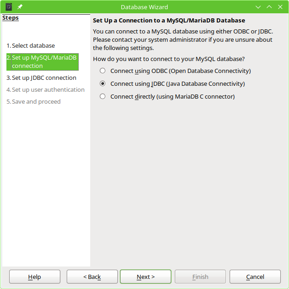This screenshot has width=289, height=289.
Task: Minimize the Database Wizard window
Action: (258, 7)
